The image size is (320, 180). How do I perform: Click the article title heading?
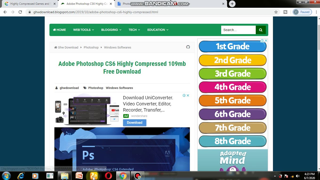pos(122,67)
